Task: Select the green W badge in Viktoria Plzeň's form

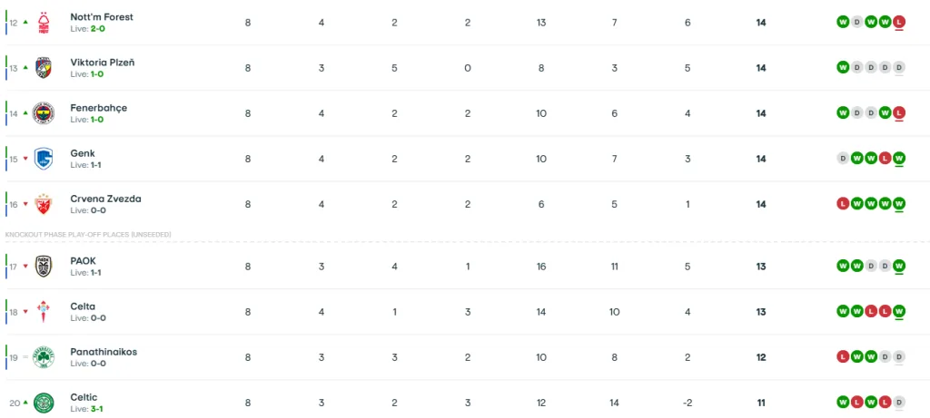Action: coord(843,67)
